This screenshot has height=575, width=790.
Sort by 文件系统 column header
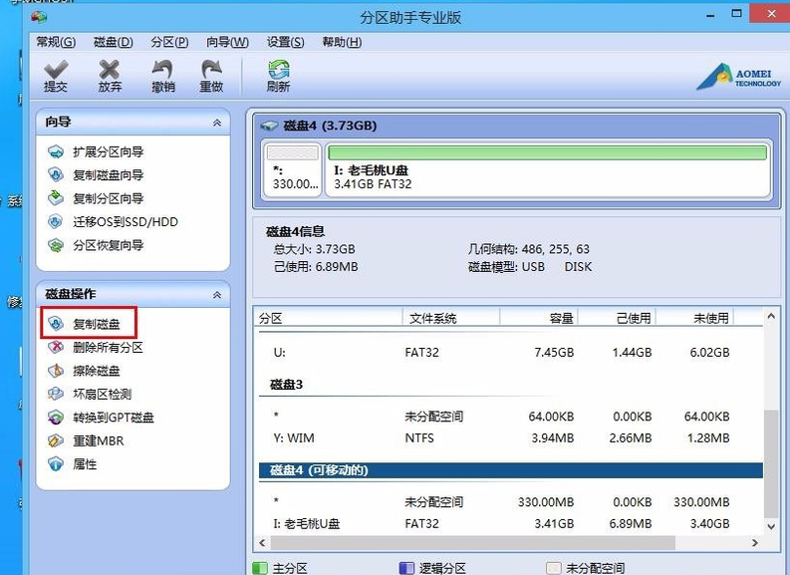point(451,318)
